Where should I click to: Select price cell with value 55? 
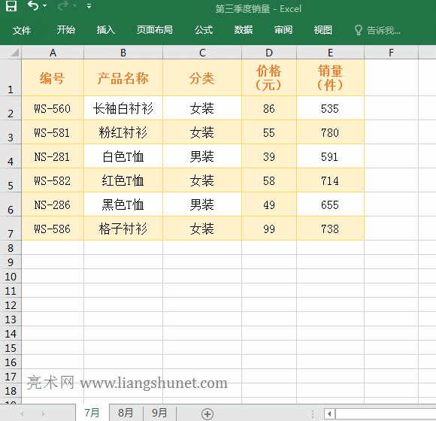click(269, 132)
